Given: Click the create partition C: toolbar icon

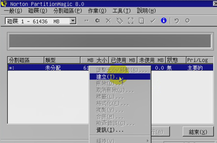Looking at the screenshot, I should [97, 21].
